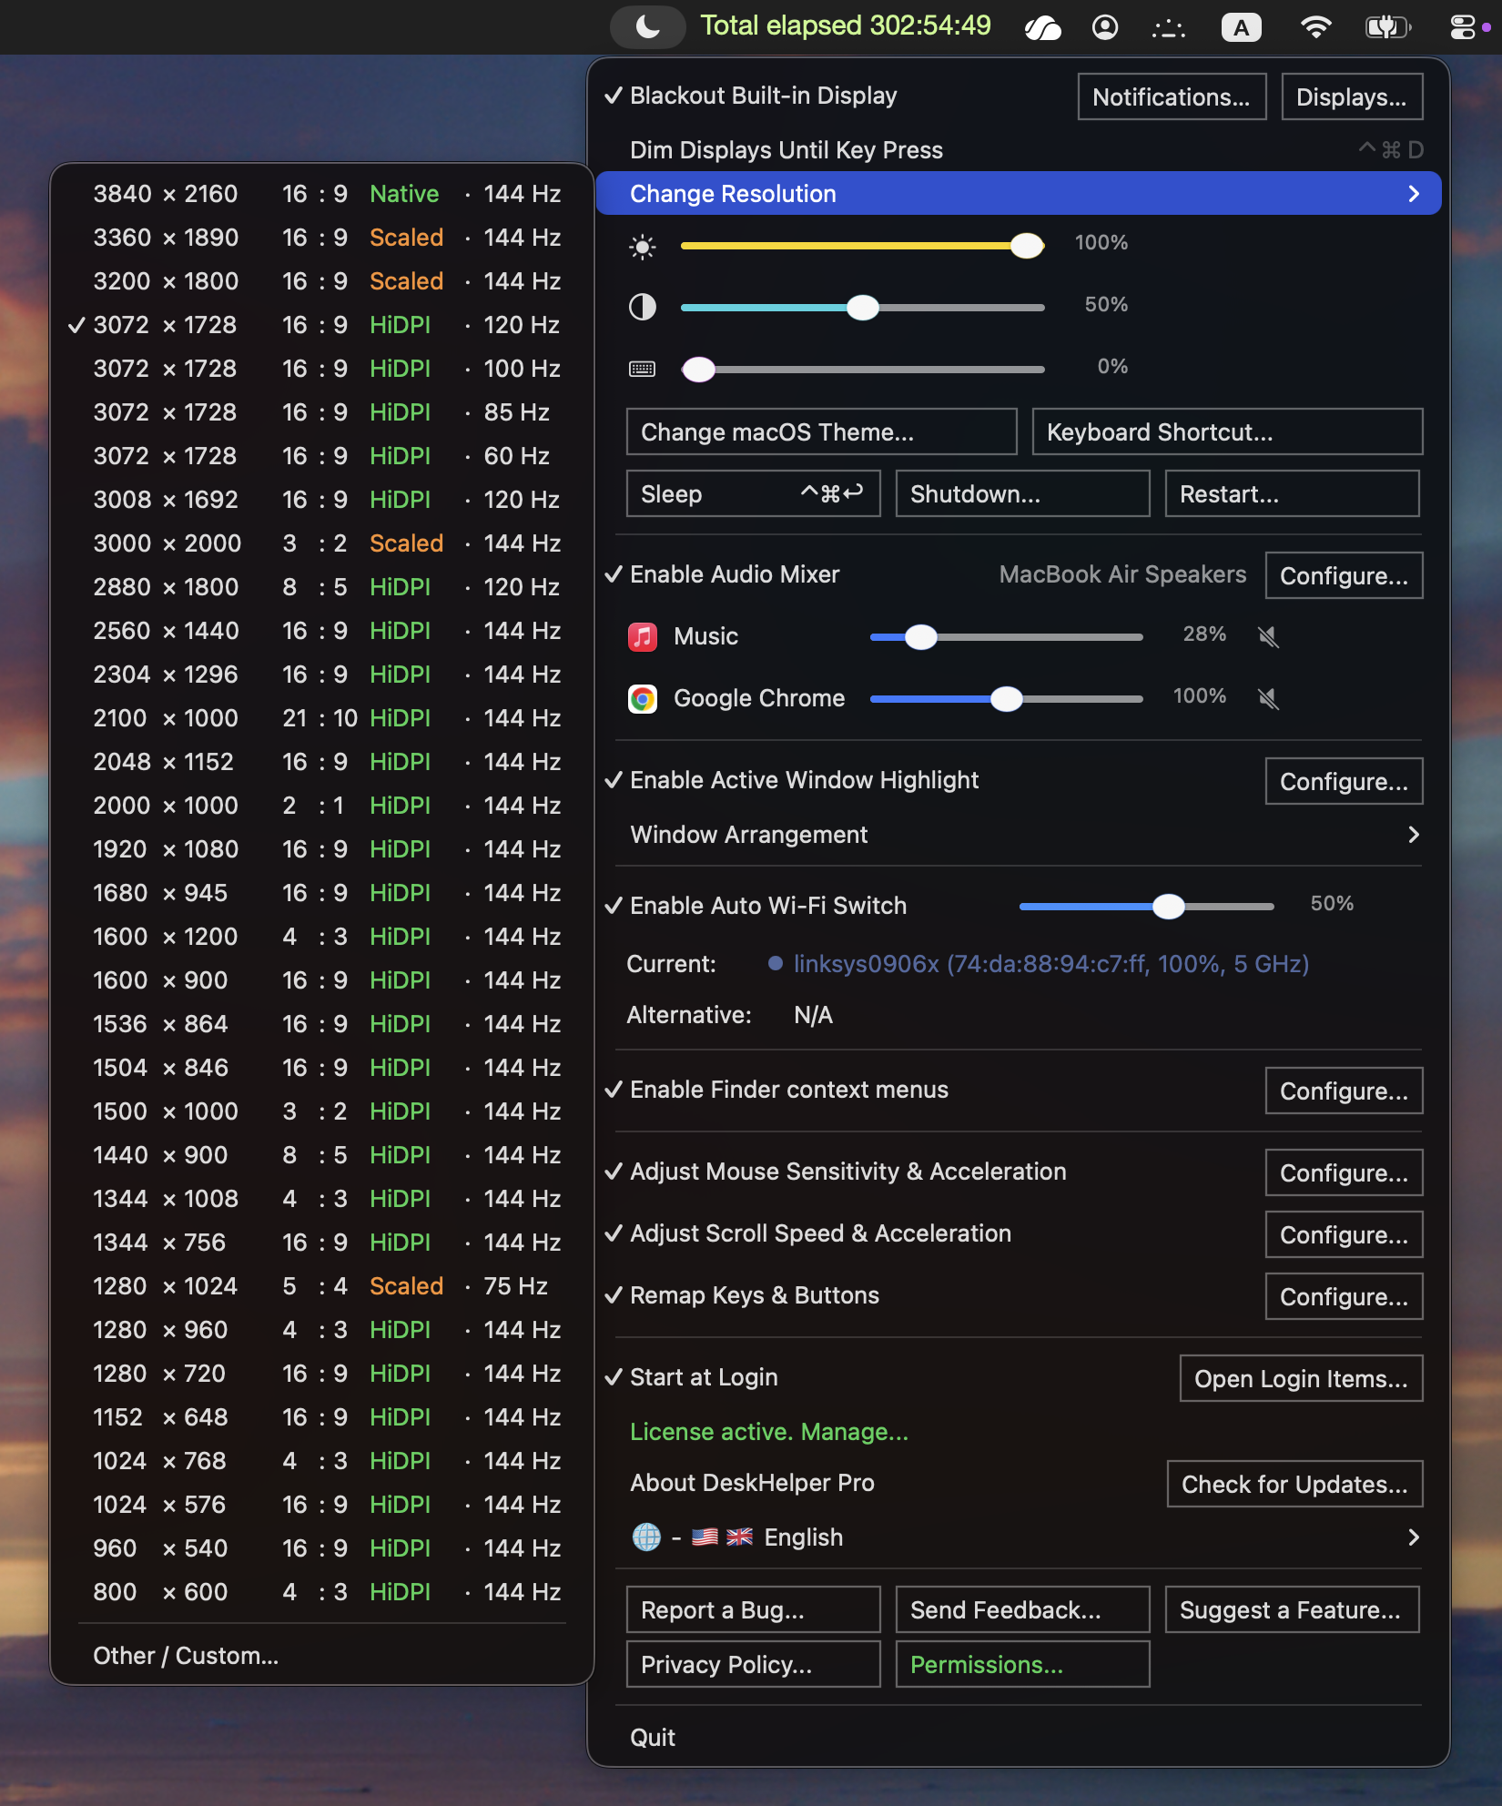Toggle Enable Audio Mixer
The width and height of the screenshot is (1502, 1806).
point(722,574)
